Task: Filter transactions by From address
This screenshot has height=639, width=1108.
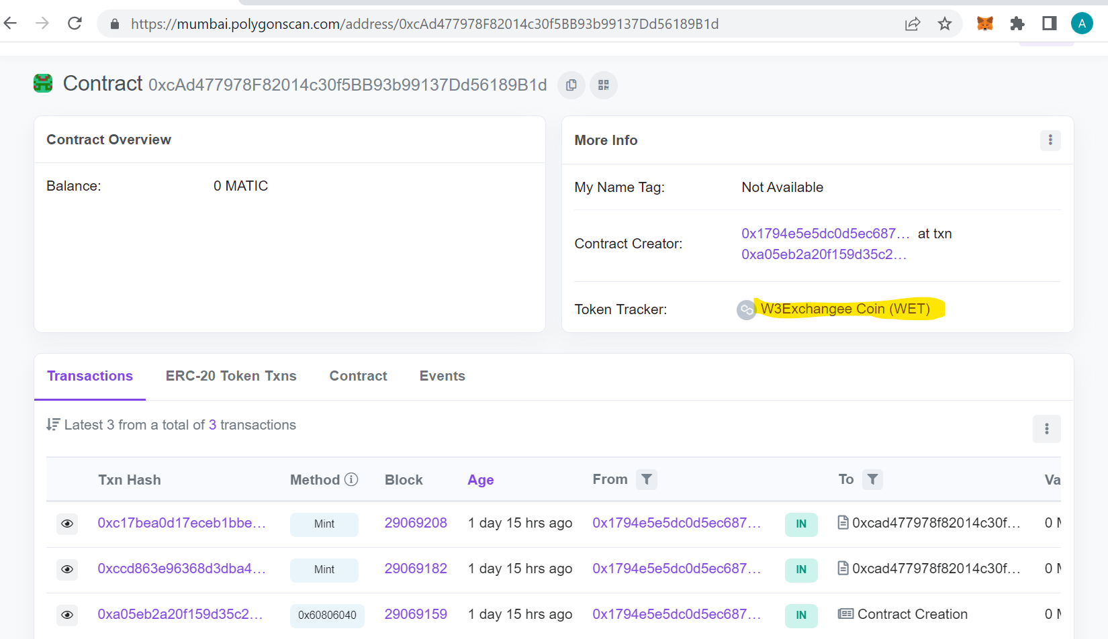Action: 647,479
